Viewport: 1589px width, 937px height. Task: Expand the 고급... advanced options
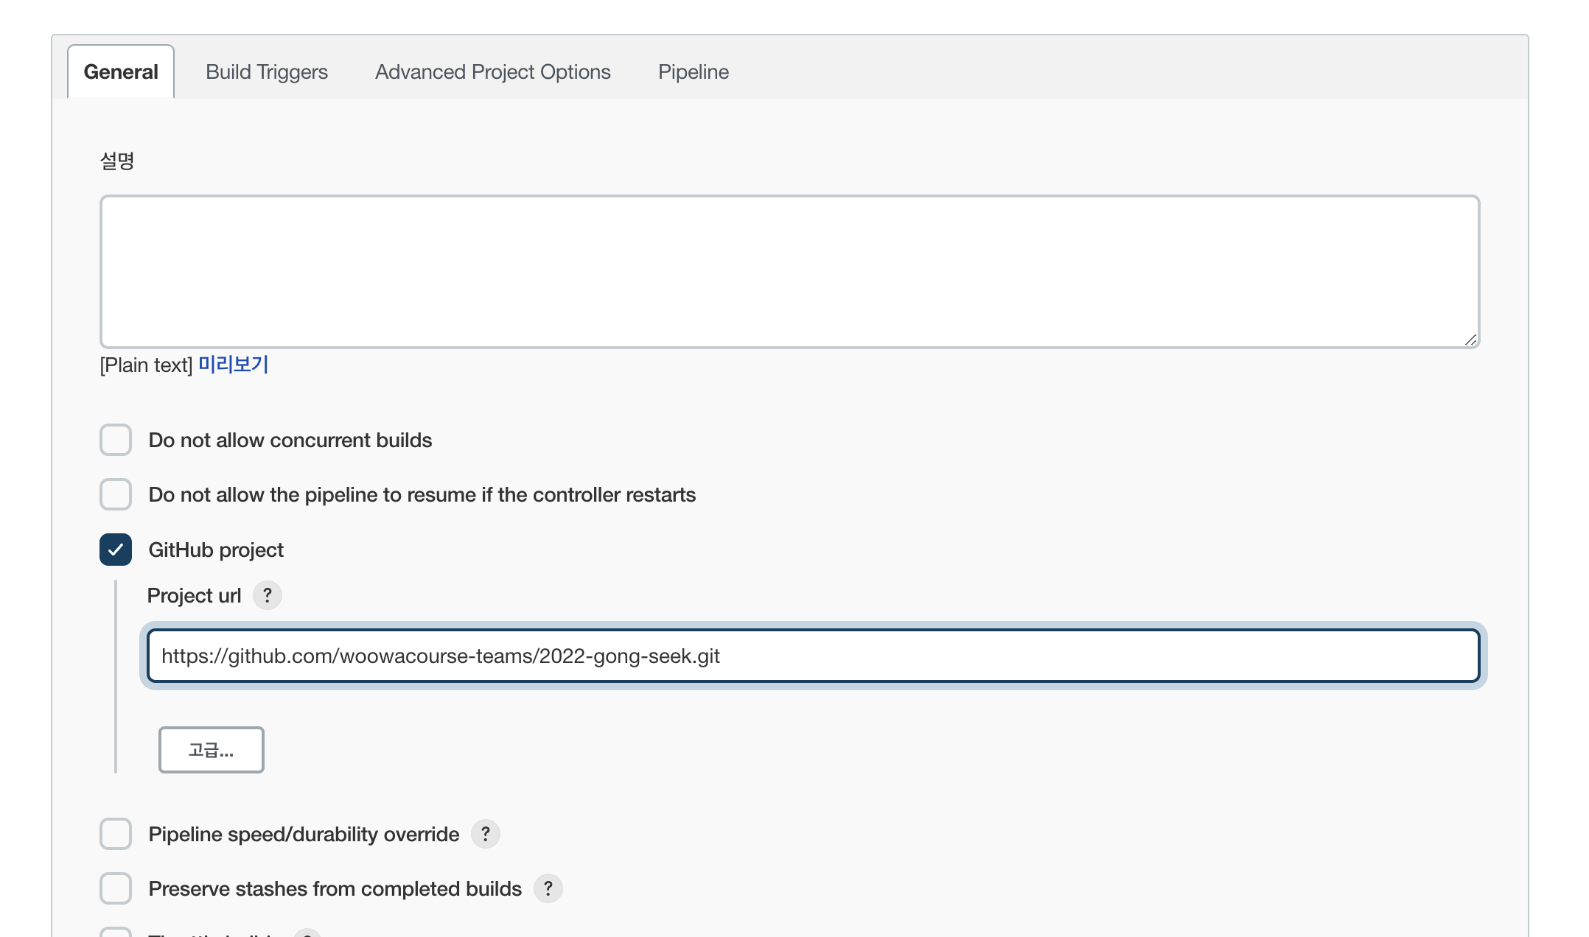(x=211, y=750)
